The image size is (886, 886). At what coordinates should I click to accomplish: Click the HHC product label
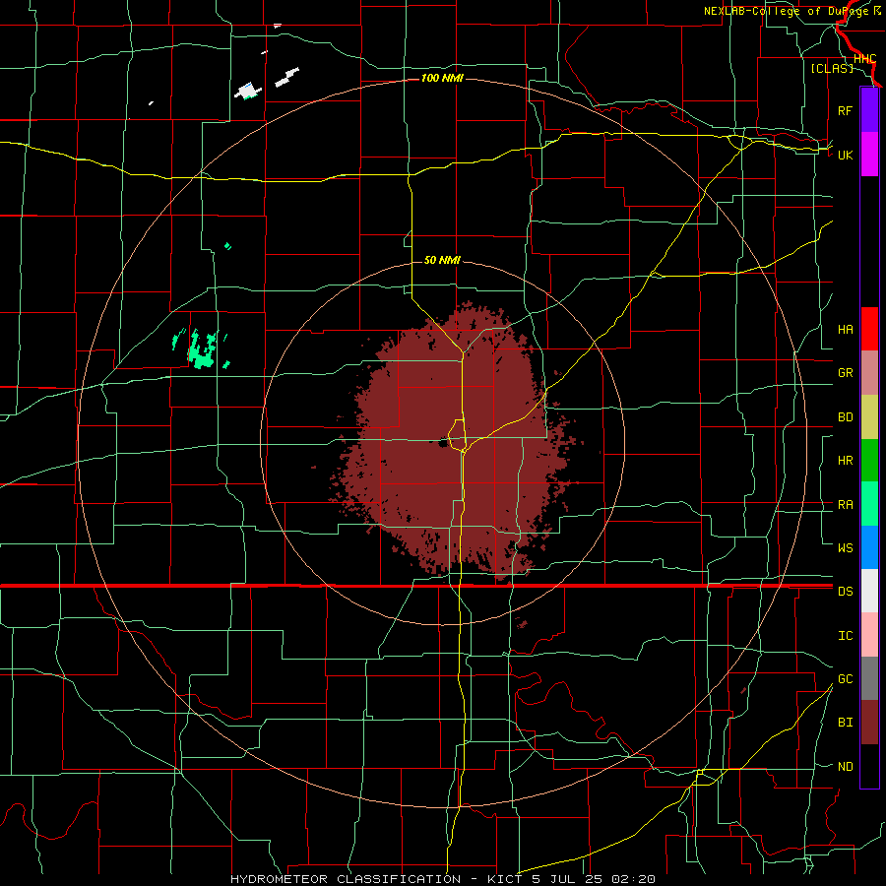click(864, 59)
